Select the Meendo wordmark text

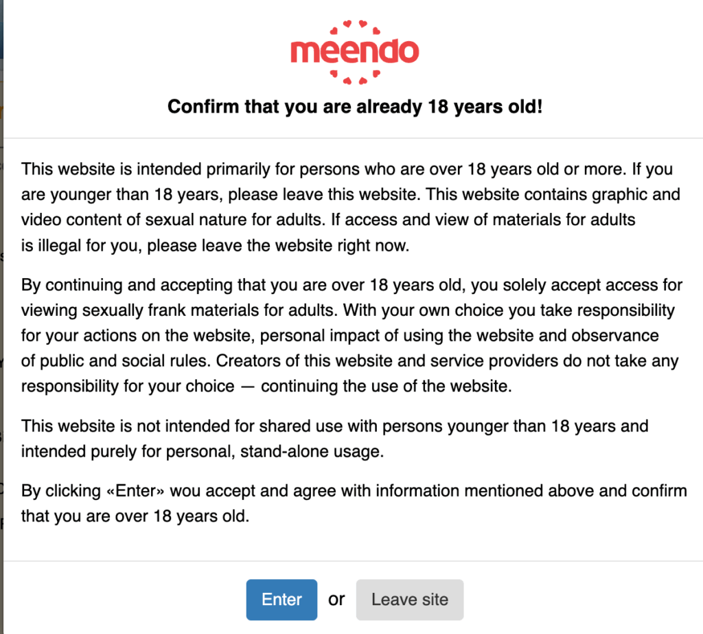click(354, 49)
